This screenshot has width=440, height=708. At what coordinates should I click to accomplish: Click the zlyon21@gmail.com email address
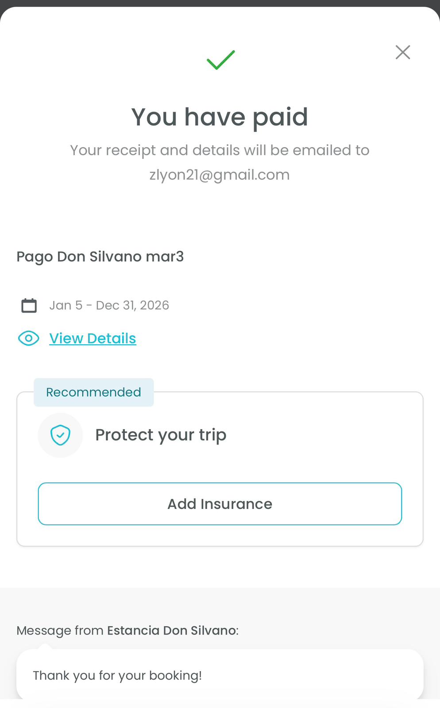pyautogui.click(x=220, y=175)
